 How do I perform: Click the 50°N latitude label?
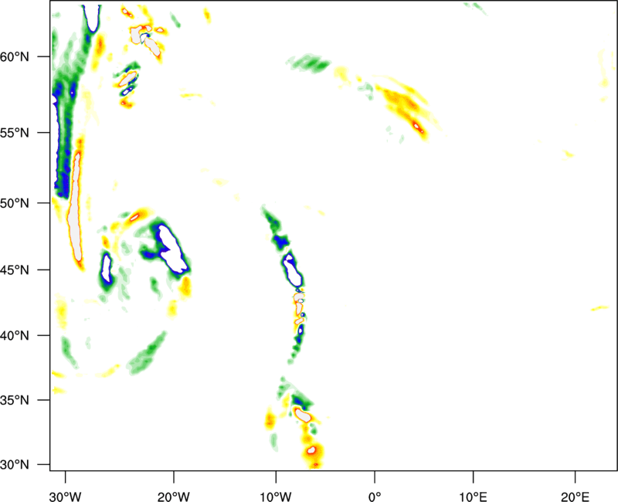tap(15, 204)
